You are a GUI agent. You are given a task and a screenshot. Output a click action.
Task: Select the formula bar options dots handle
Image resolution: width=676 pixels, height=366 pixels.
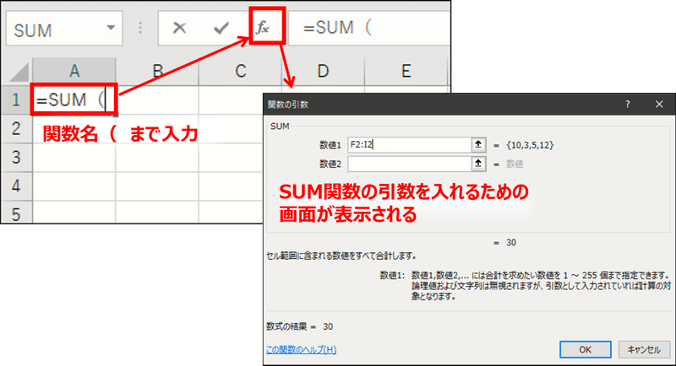140,28
